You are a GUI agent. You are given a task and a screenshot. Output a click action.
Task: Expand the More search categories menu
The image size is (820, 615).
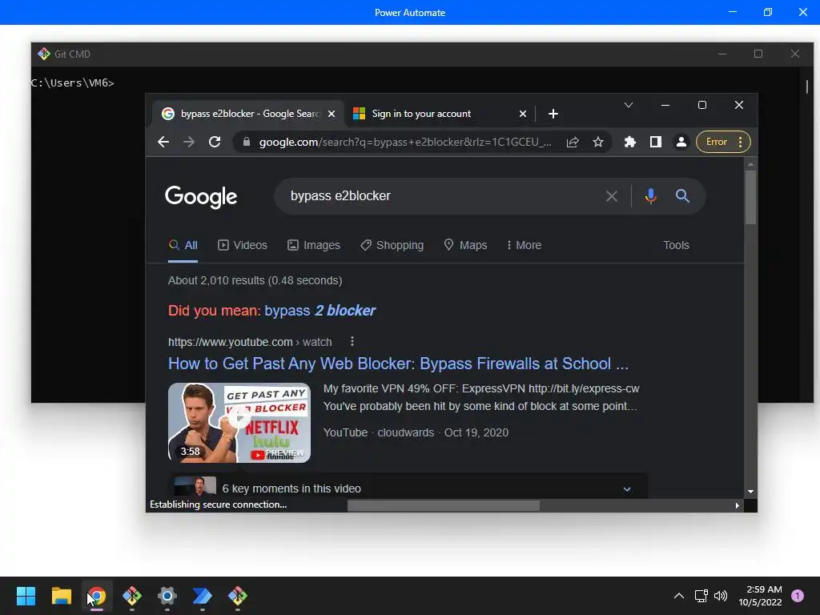tap(524, 245)
